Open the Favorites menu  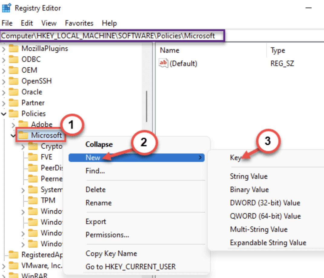click(x=79, y=23)
